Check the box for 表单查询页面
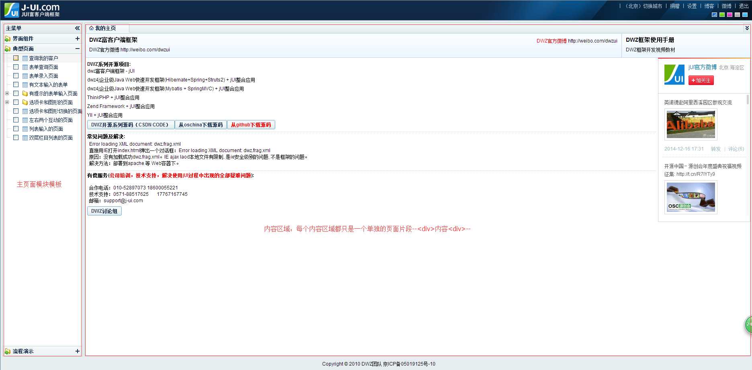This screenshot has width=752, height=370. click(16, 67)
